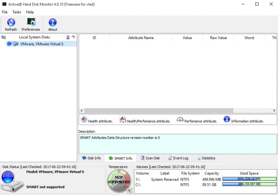Select the VMware Virtual S disk entry
This screenshot has height=195, width=278.
(x=41, y=44)
